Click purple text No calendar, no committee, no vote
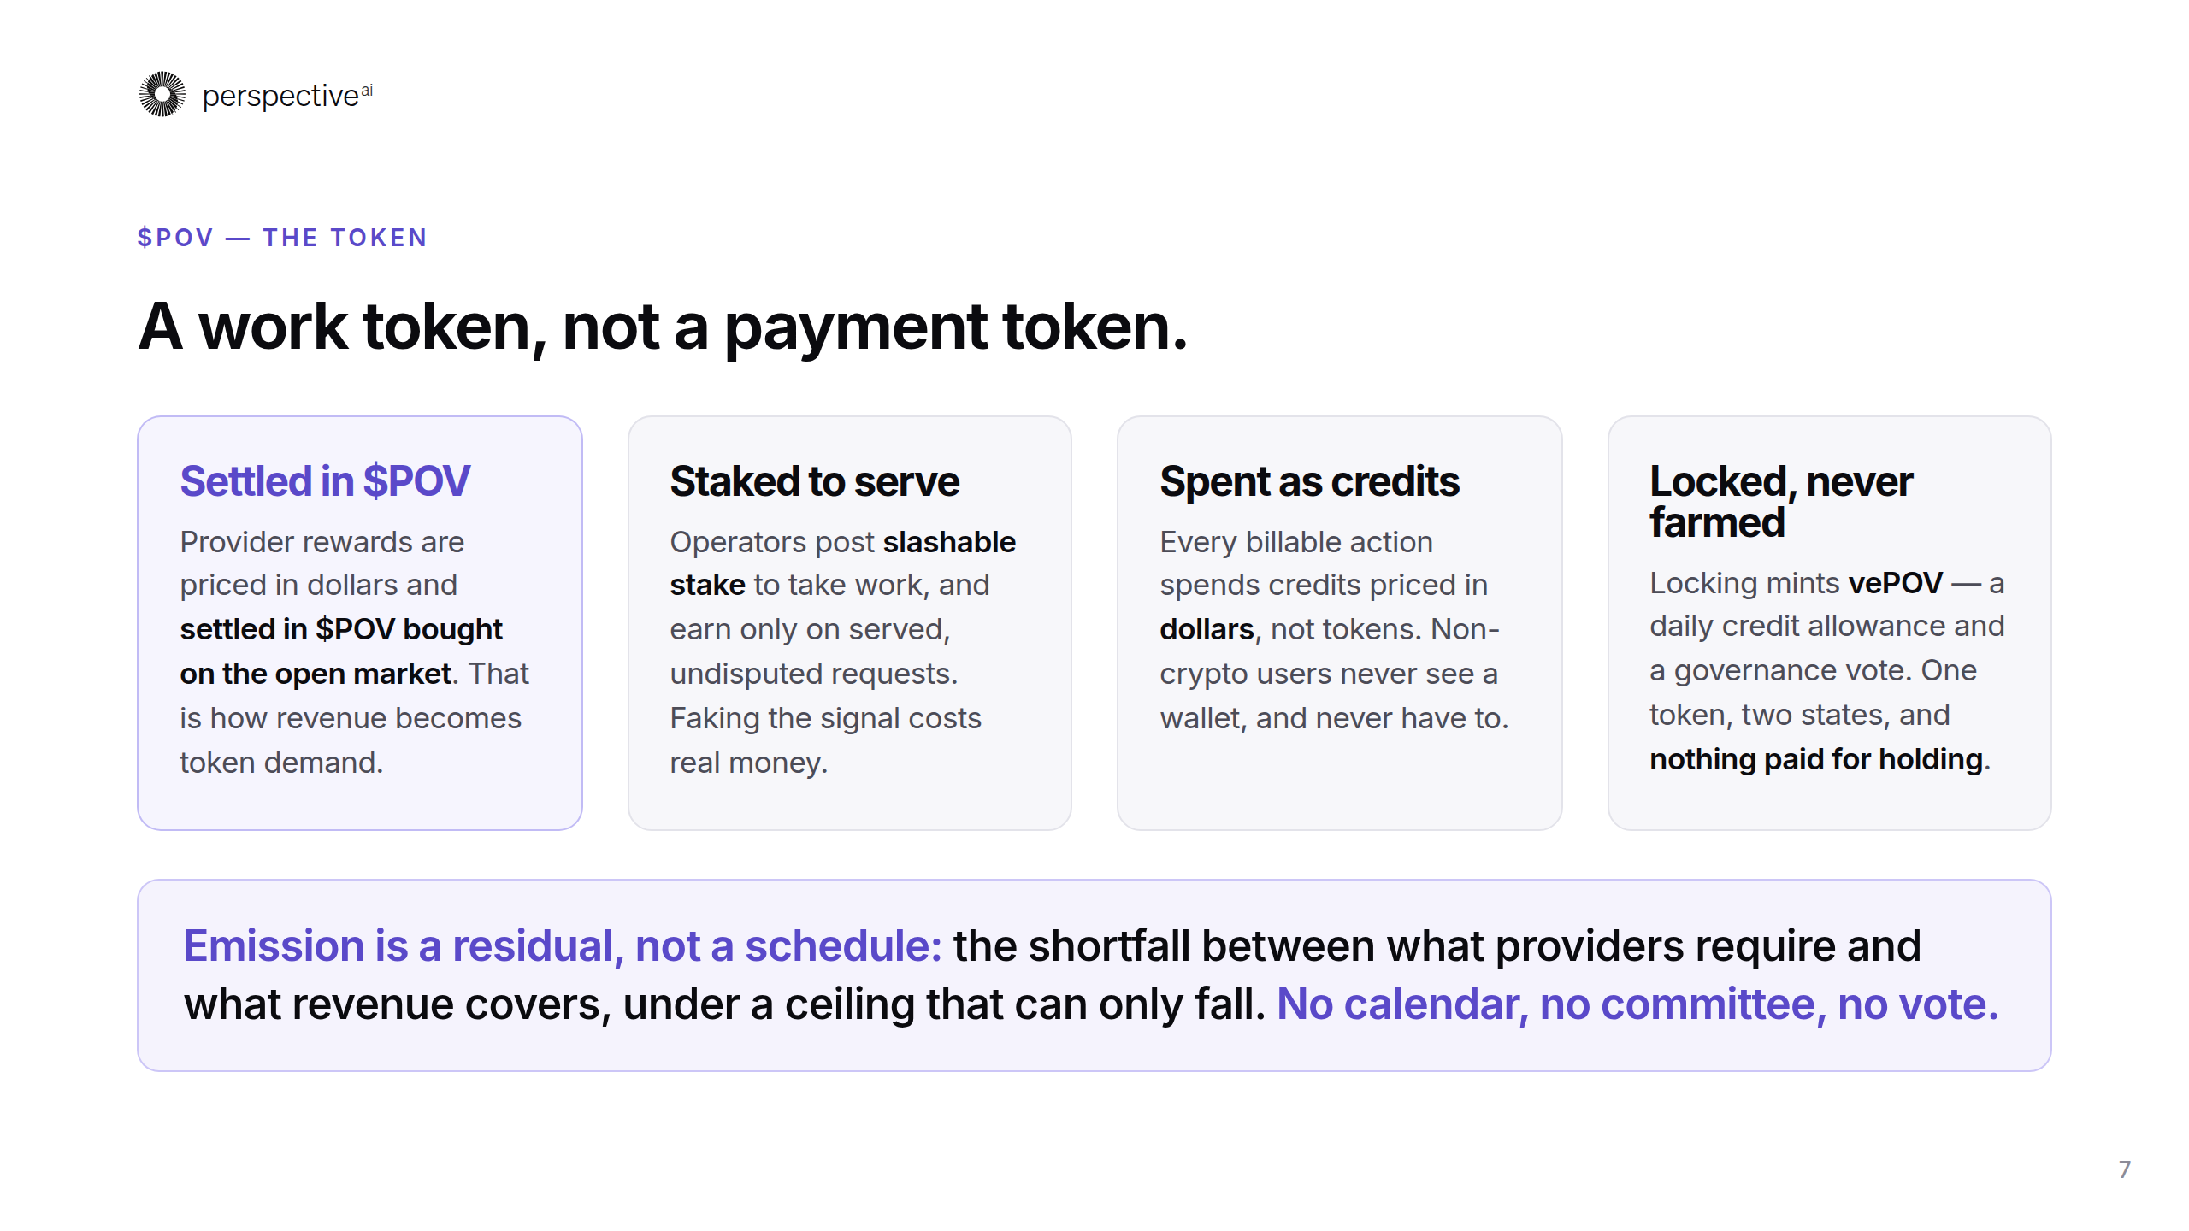Screen dimensions: 2189x1231 point(1637,1004)
